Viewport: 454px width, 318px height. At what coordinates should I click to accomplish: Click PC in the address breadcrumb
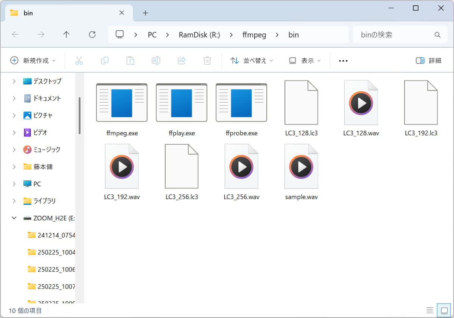(152, 35)
